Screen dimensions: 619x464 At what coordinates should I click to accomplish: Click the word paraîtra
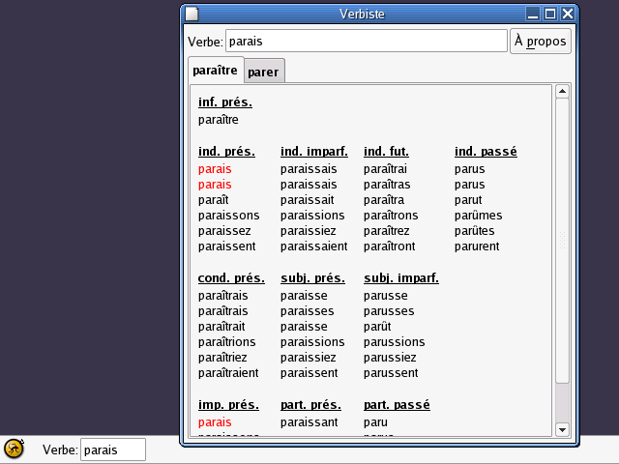(x=384, y=200)
